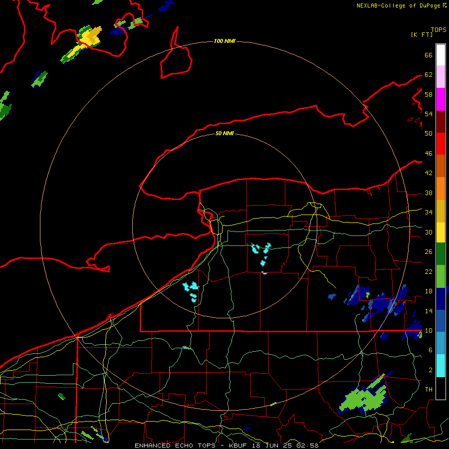Click the white top swatch in legend
Screen dimensions: 449x449
(x=441, y=55)
